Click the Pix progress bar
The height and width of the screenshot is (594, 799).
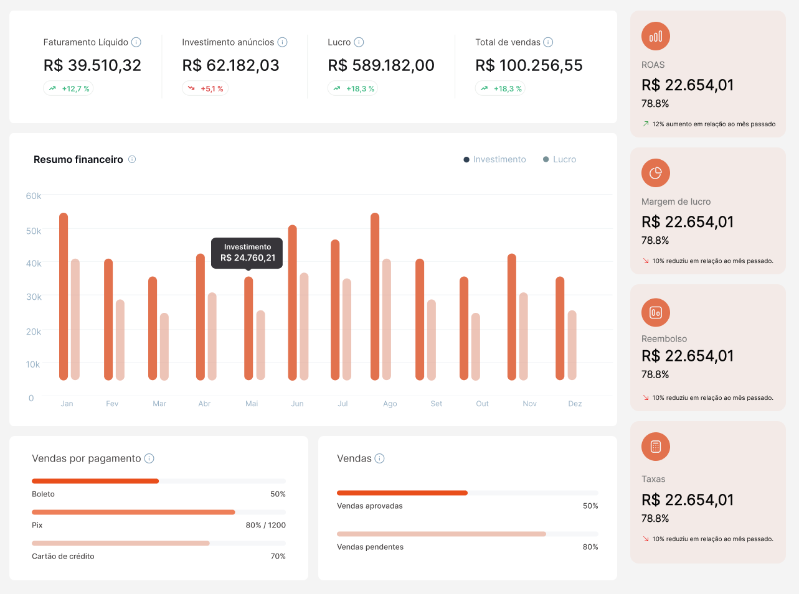coord(159,512)
